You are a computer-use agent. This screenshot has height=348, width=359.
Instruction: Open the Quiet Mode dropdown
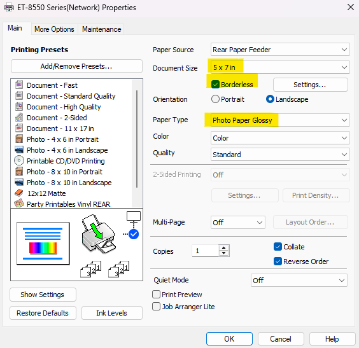tap(299, 281)
